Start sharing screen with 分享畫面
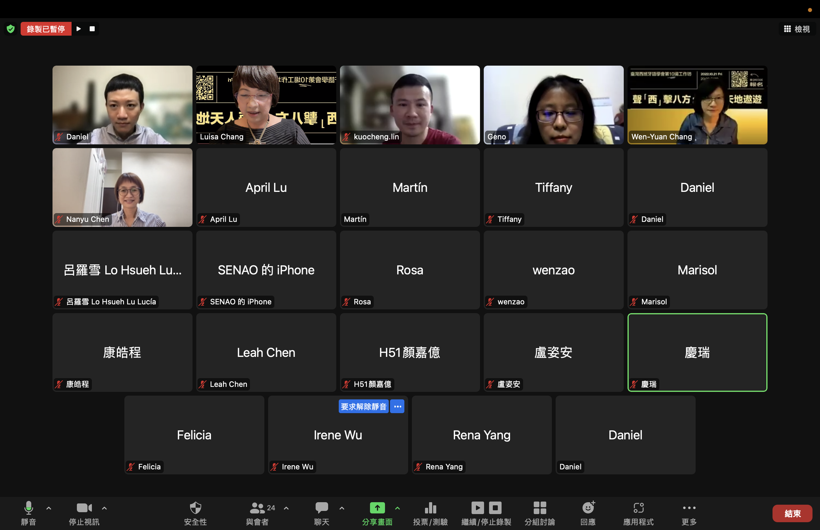Image resolution: width=820 pixels, height=530 pixels. 377,513
